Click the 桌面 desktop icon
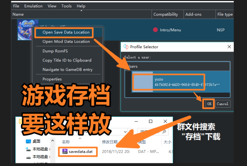The image size is (247, 166). [28, 142]
